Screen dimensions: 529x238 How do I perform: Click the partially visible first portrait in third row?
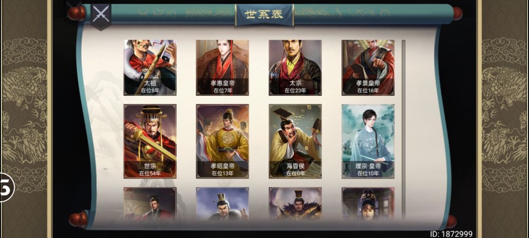point(150,204)
